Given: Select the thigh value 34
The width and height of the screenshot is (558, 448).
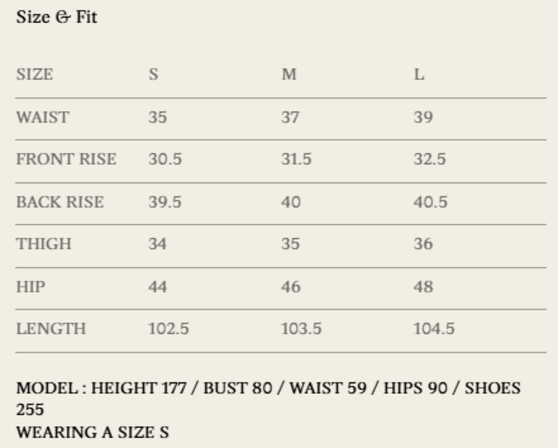Looking at the screenshot, I should [x=157, y=244].
